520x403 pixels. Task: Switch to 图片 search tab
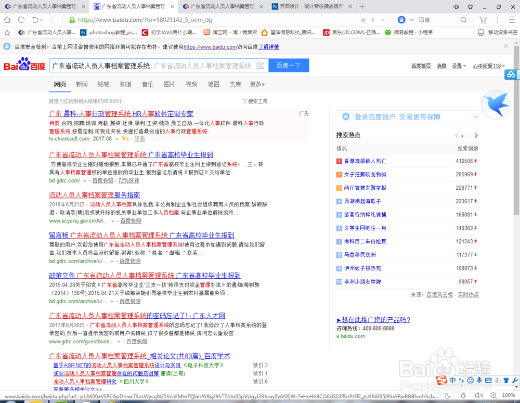tap(169, 84)
